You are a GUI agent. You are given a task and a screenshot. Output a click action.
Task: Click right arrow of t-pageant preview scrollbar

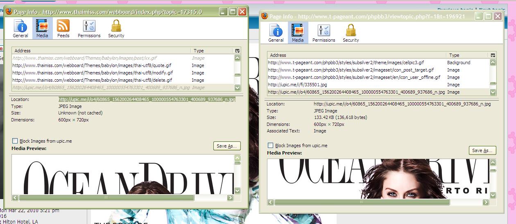point(486,202)
